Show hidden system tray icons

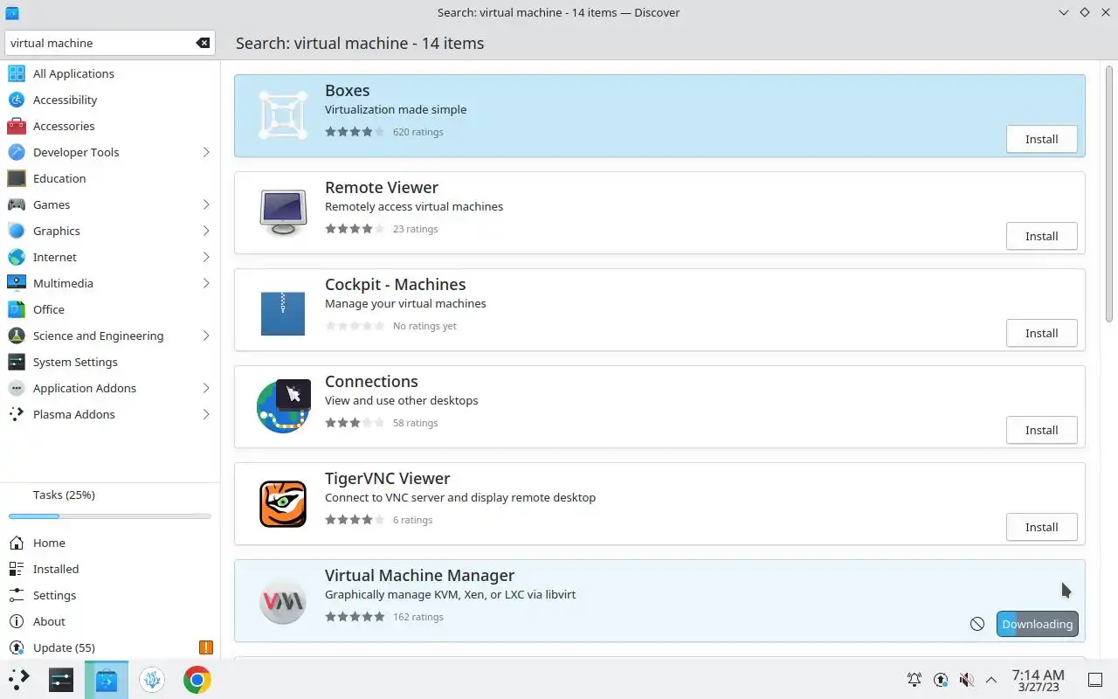tap(991, 679)
